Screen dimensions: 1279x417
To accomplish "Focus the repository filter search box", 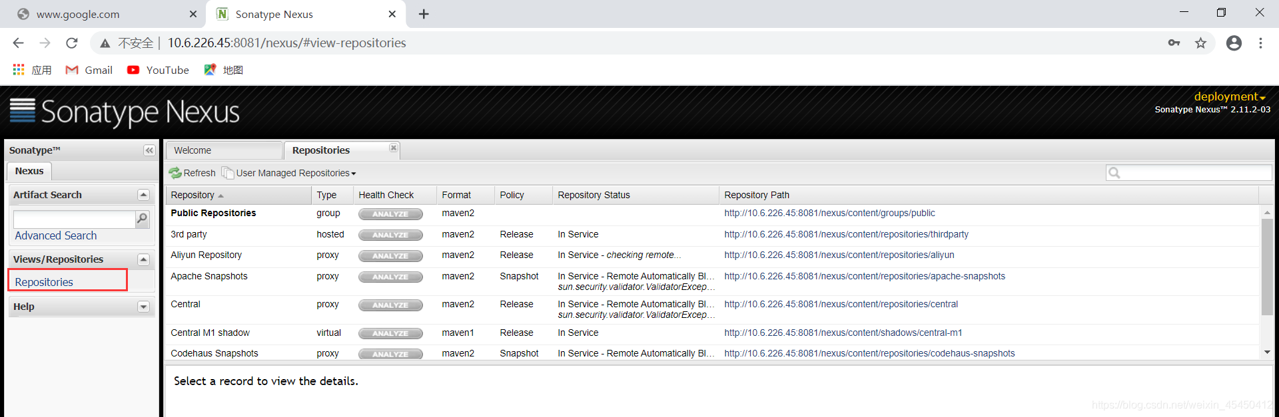I will 1189,173.
